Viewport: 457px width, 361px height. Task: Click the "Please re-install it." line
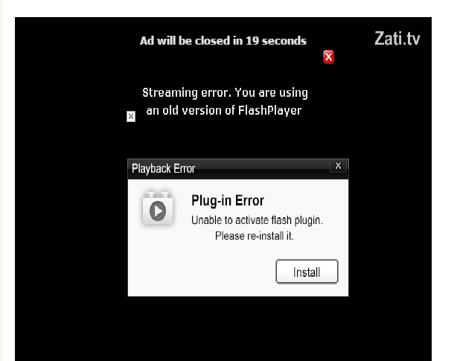(254, 236)
